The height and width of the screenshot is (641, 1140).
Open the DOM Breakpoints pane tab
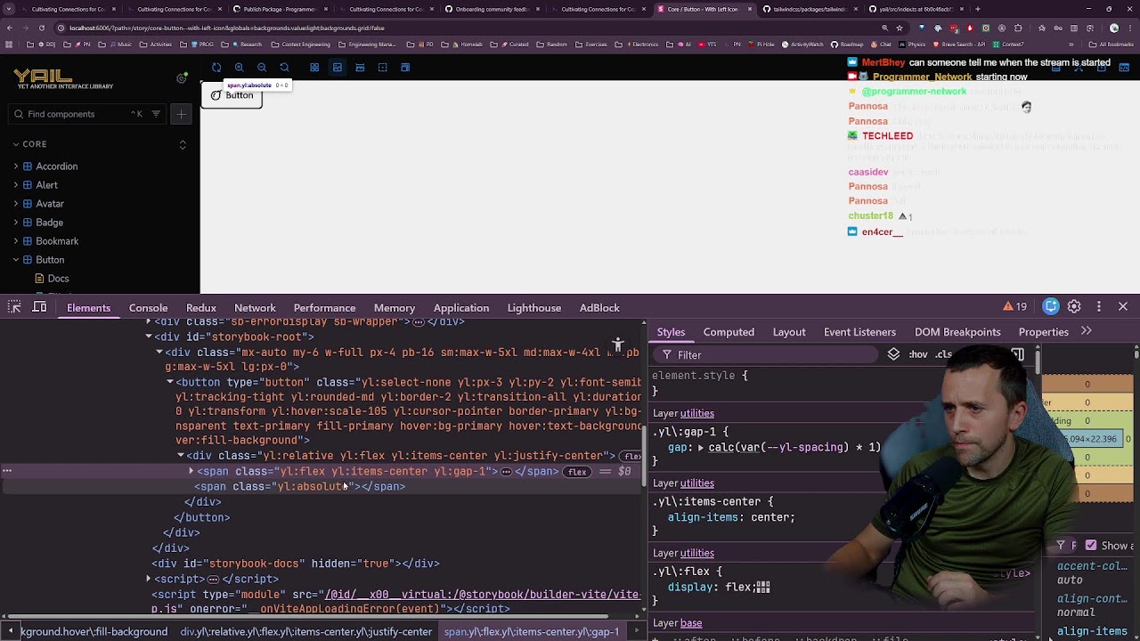(x=957, y=332)
